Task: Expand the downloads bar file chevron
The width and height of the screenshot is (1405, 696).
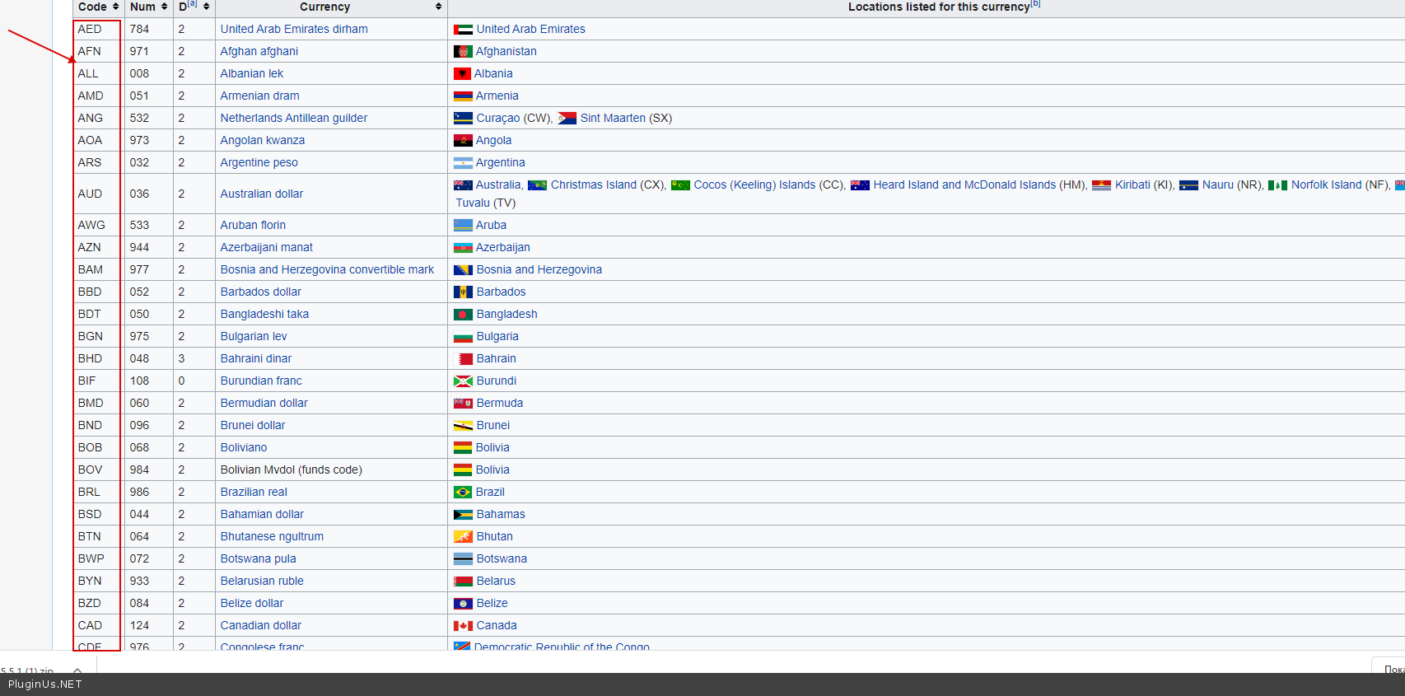Action: point(77,670)
